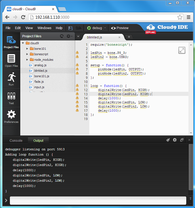Reload the browser page
195x208 pixels.
point(23,17)
